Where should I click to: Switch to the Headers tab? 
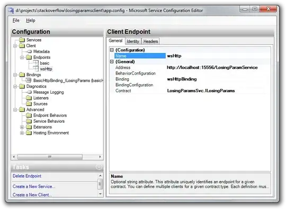coord(150,41)
